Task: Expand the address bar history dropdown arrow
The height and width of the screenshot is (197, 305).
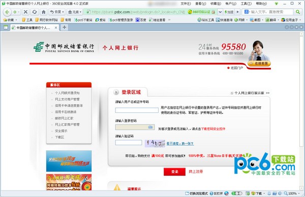Action: 220,12
